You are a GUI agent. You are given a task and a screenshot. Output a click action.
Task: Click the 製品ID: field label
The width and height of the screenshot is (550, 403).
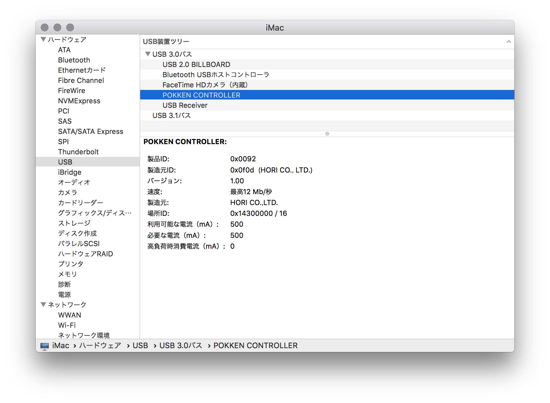(158, 159)
